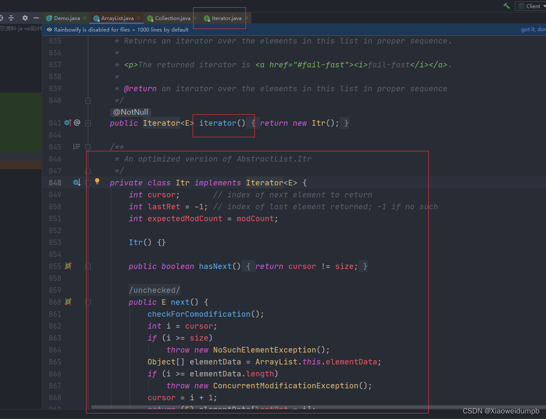Switch to the Demo.java tab
Image resolution: width=546 pixels, height=419 pixels.
click(x=66, y=18)
